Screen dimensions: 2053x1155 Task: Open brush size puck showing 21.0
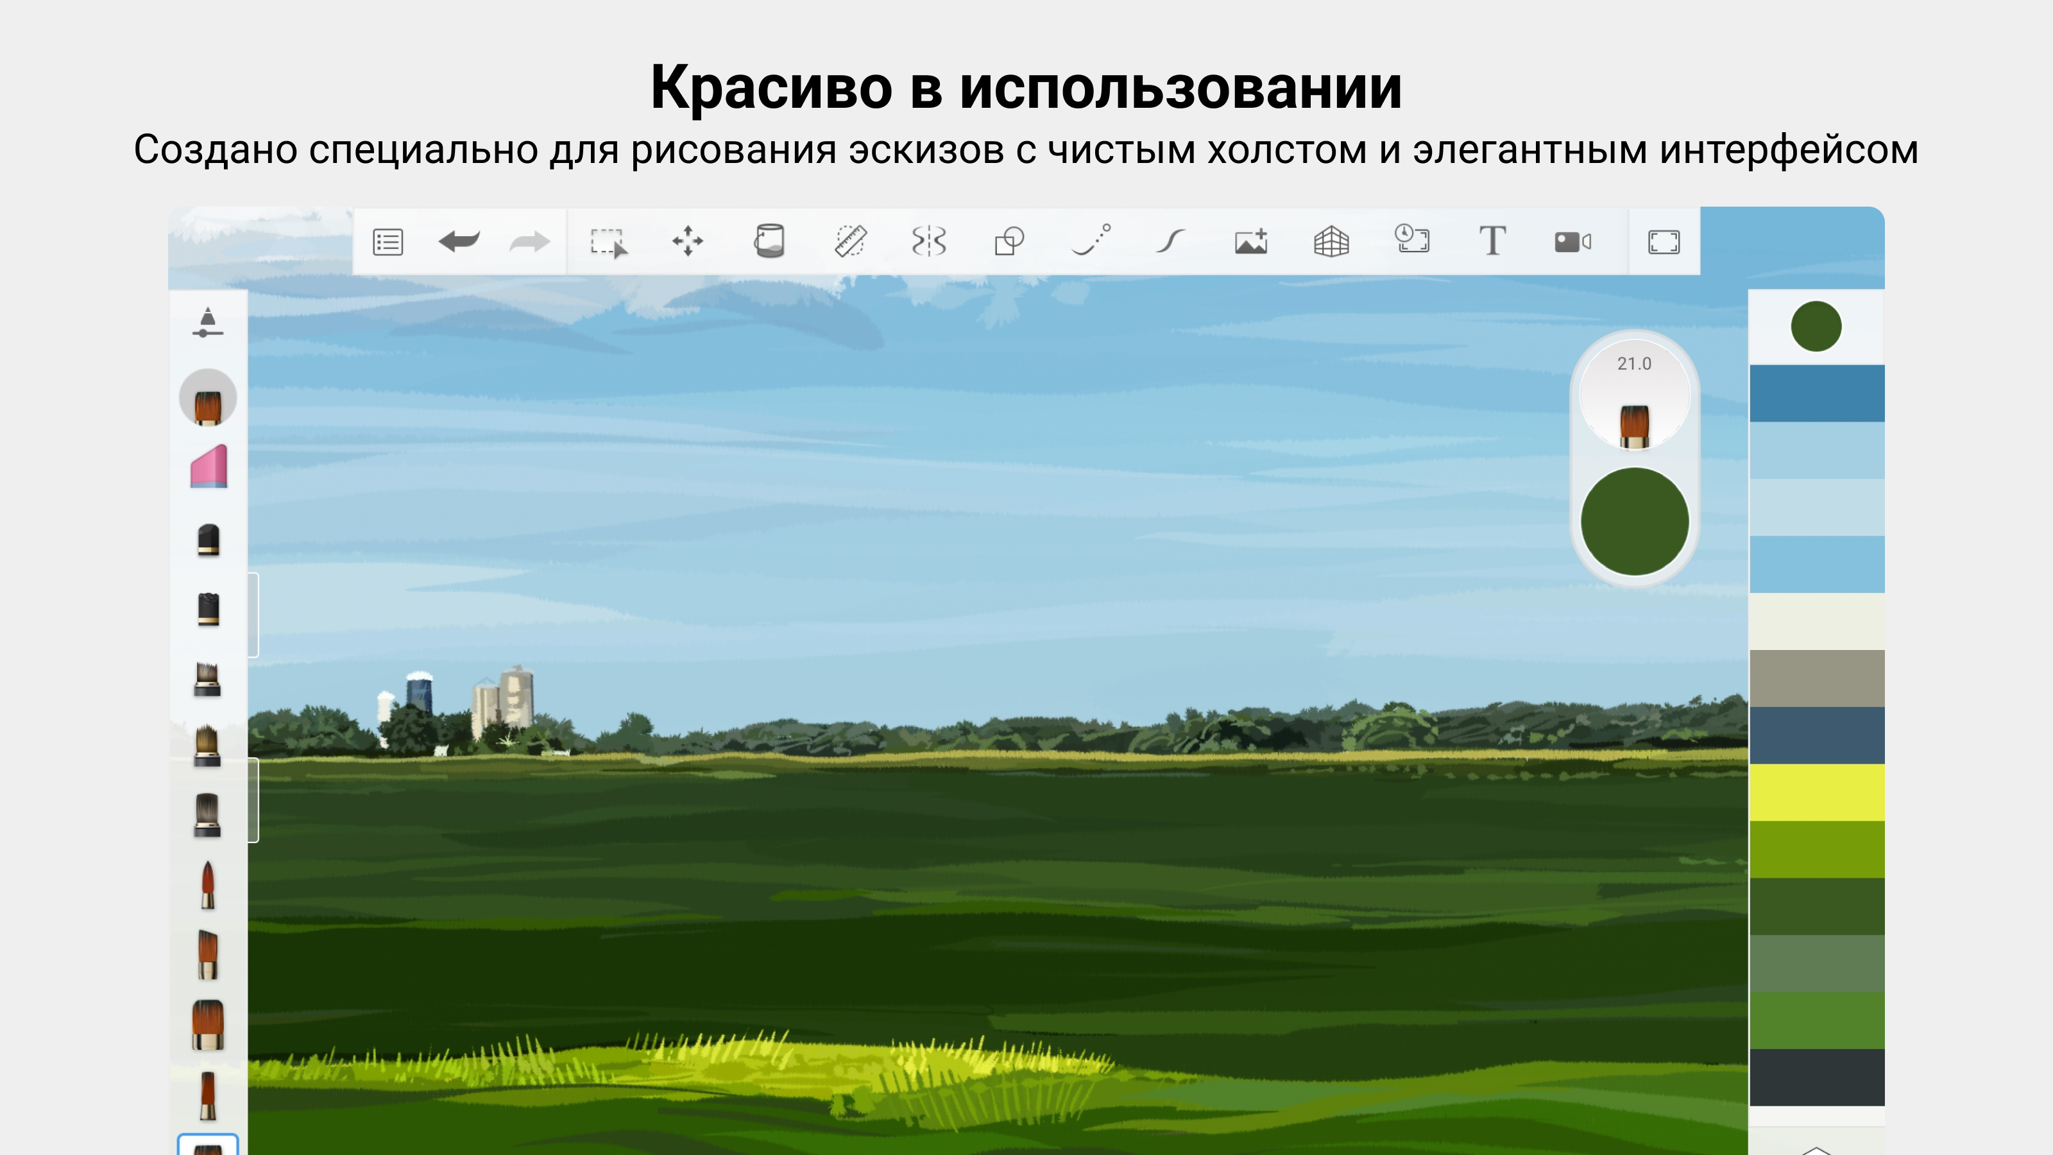click(x=1635, y=395)
